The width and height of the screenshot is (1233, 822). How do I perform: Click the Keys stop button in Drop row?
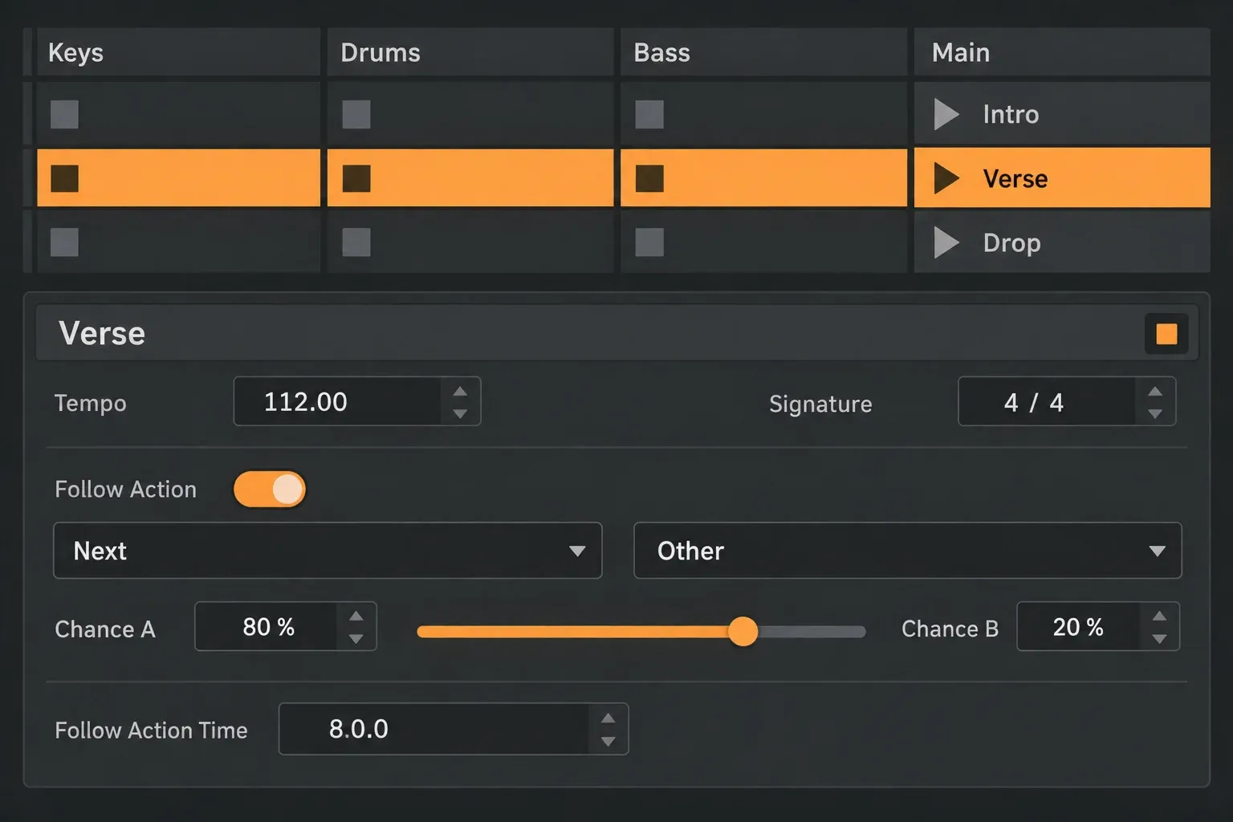[x=64, y=242]
